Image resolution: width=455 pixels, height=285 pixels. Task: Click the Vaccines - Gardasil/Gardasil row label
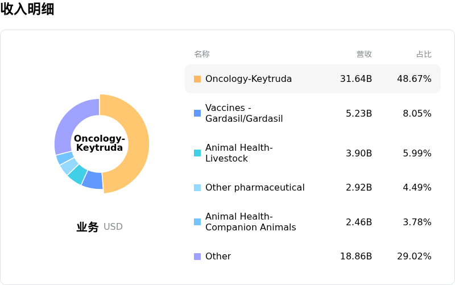244,113
